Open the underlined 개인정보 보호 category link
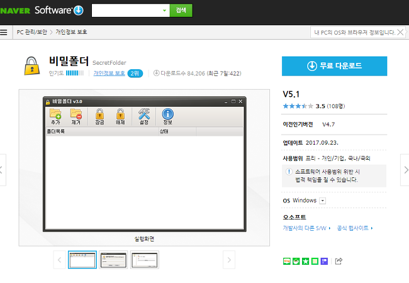 [109, 73]
